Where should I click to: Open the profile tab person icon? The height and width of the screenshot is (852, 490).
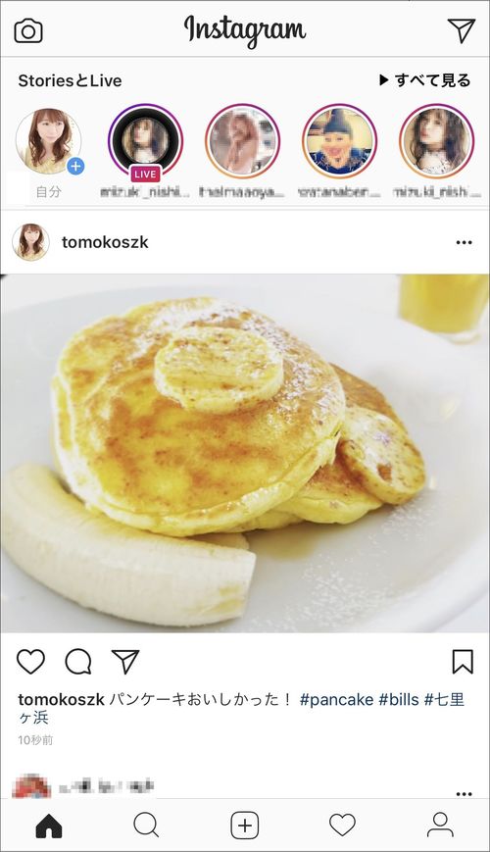pos(440,826)
